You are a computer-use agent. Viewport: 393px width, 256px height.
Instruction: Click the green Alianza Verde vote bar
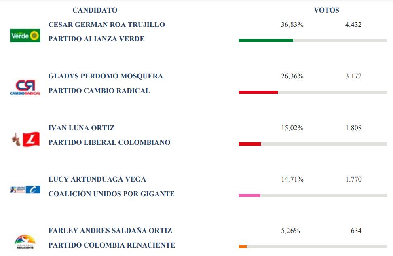click(266, 40)
